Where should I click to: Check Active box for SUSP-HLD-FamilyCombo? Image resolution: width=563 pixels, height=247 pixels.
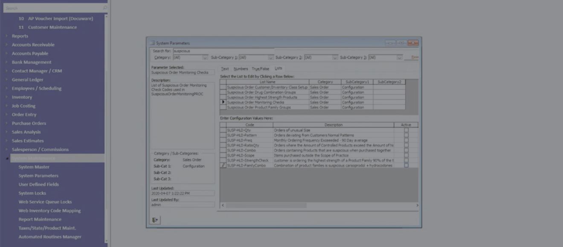coord(406,165)
